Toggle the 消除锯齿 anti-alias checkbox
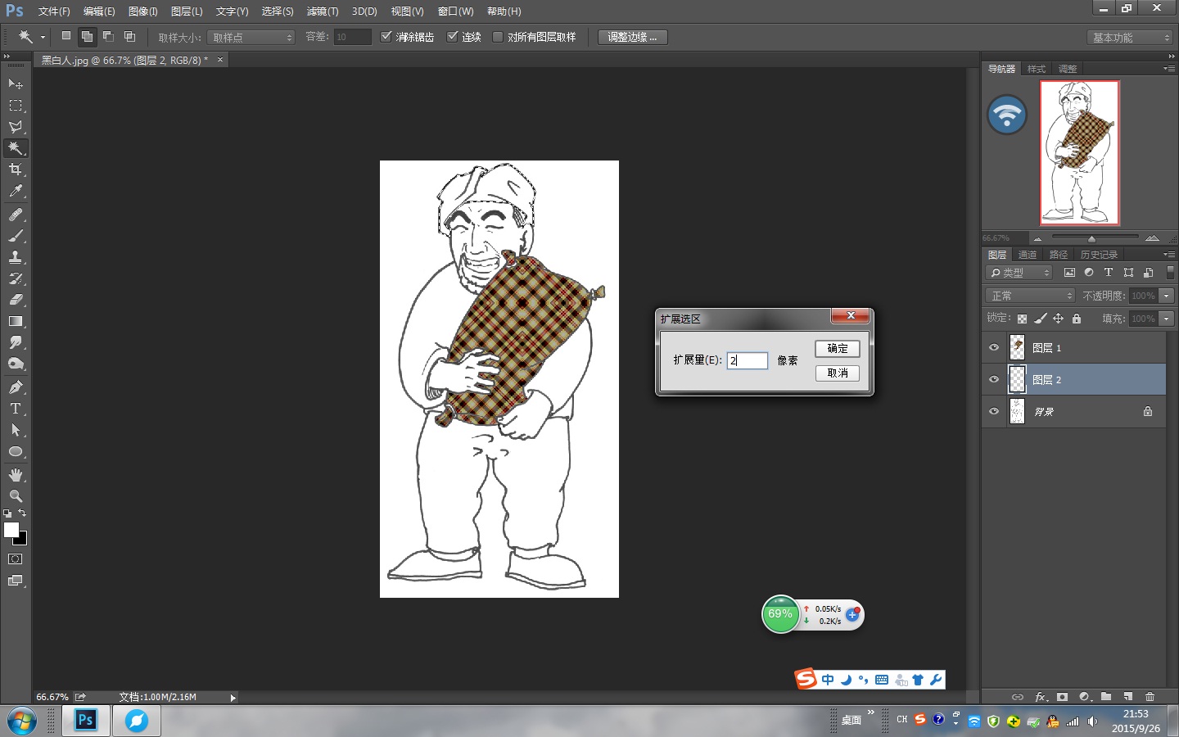 point(386,37)
